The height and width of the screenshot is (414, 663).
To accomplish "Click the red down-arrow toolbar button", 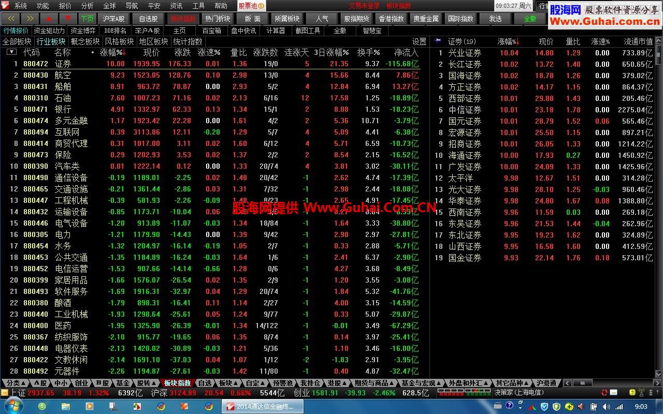I will [68, 18].
